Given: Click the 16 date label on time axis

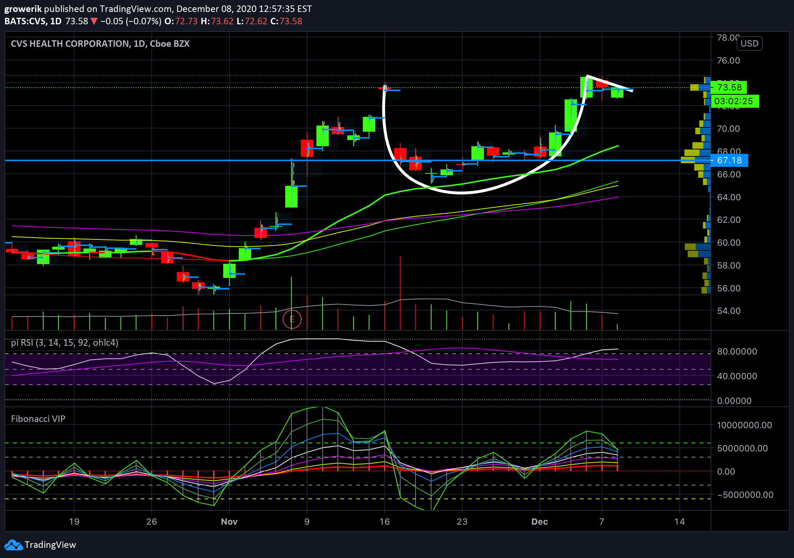Looking at the screenshot, I should pos(385,522).
